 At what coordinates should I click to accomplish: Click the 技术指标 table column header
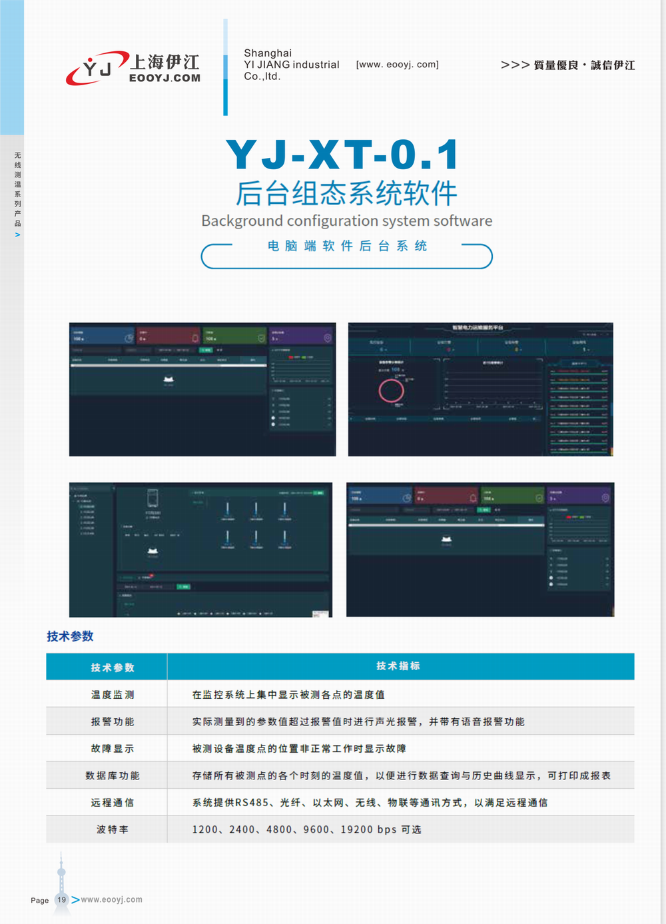(x=398, y=666)
